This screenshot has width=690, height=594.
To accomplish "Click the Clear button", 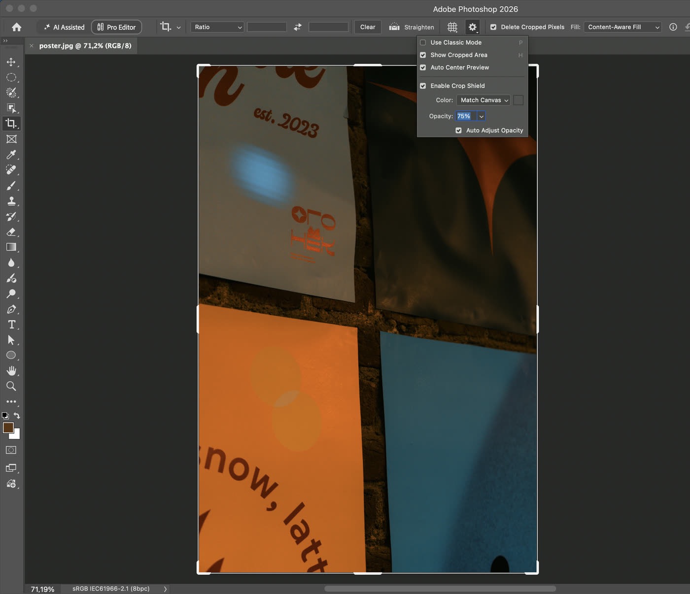I will [368, 27].
